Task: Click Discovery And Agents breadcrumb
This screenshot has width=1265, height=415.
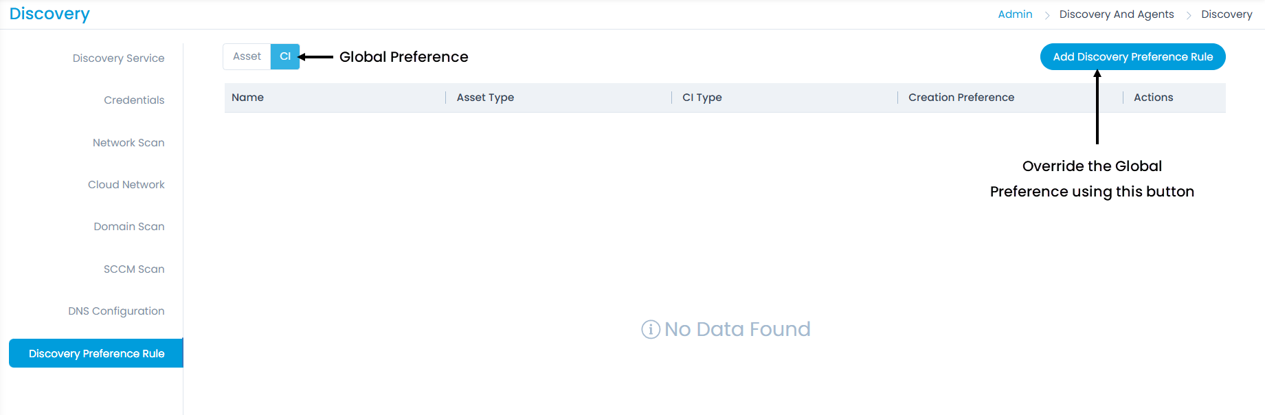Action: tap(1116, 14)
